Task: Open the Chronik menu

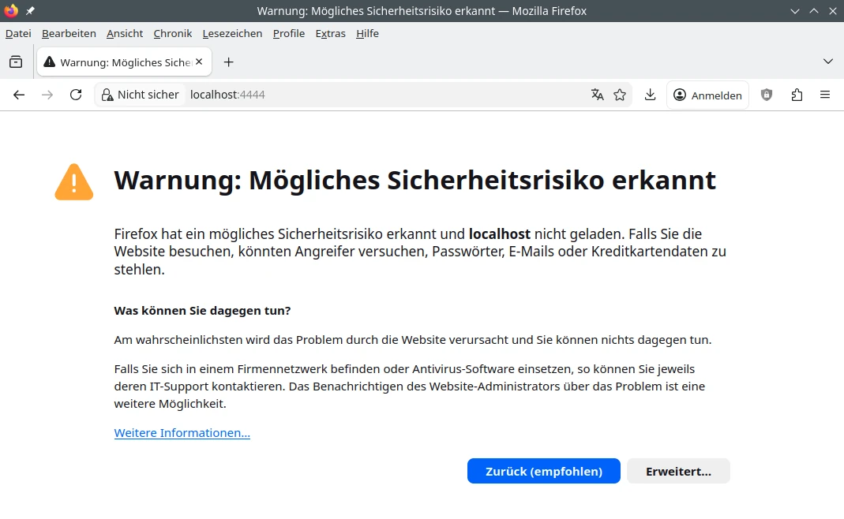Action: click(173, 33)
